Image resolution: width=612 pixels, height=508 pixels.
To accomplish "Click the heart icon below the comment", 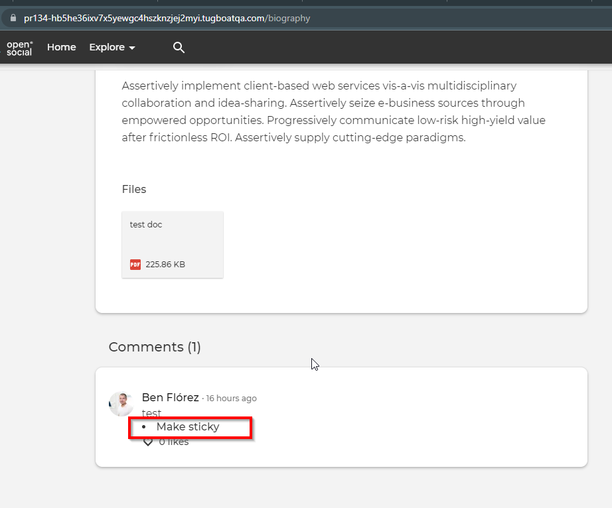I will 147,441.
